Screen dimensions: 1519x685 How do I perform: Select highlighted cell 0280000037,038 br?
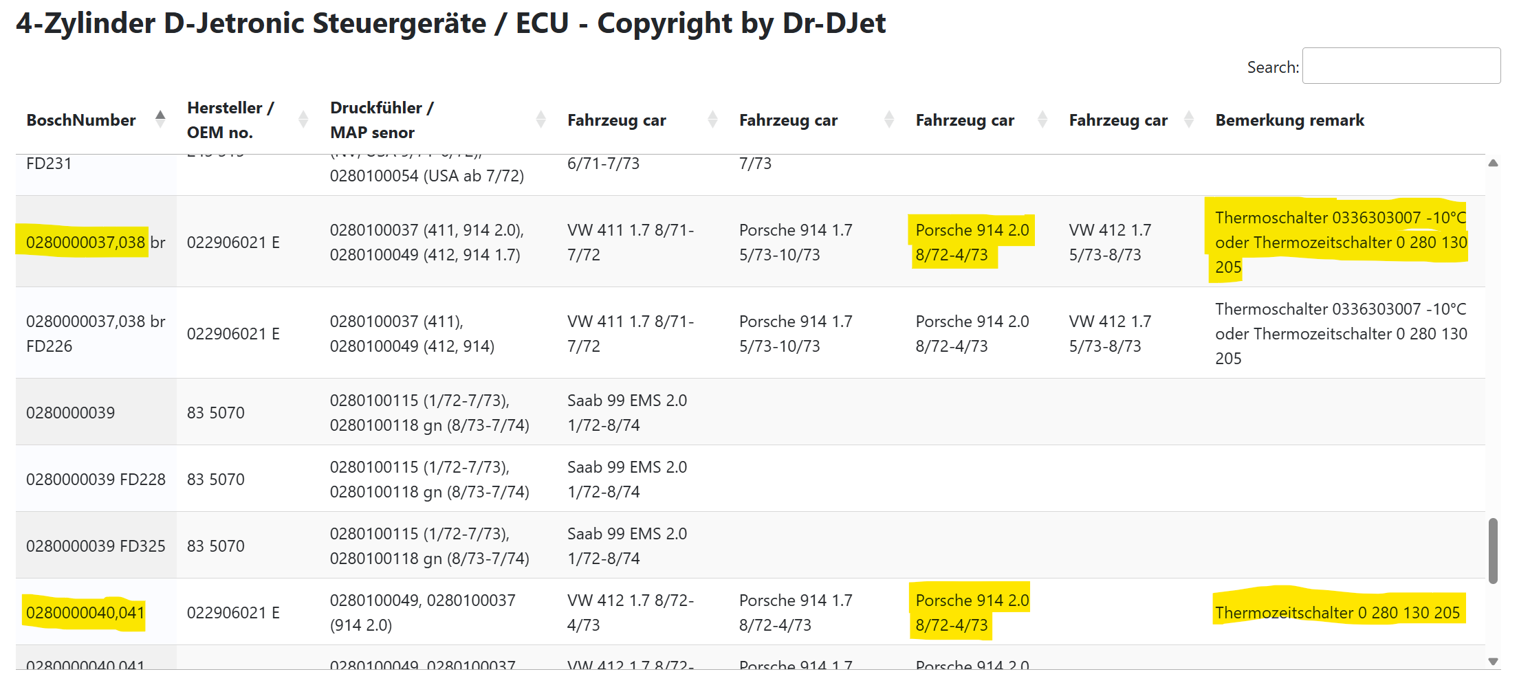click(85, 242)
